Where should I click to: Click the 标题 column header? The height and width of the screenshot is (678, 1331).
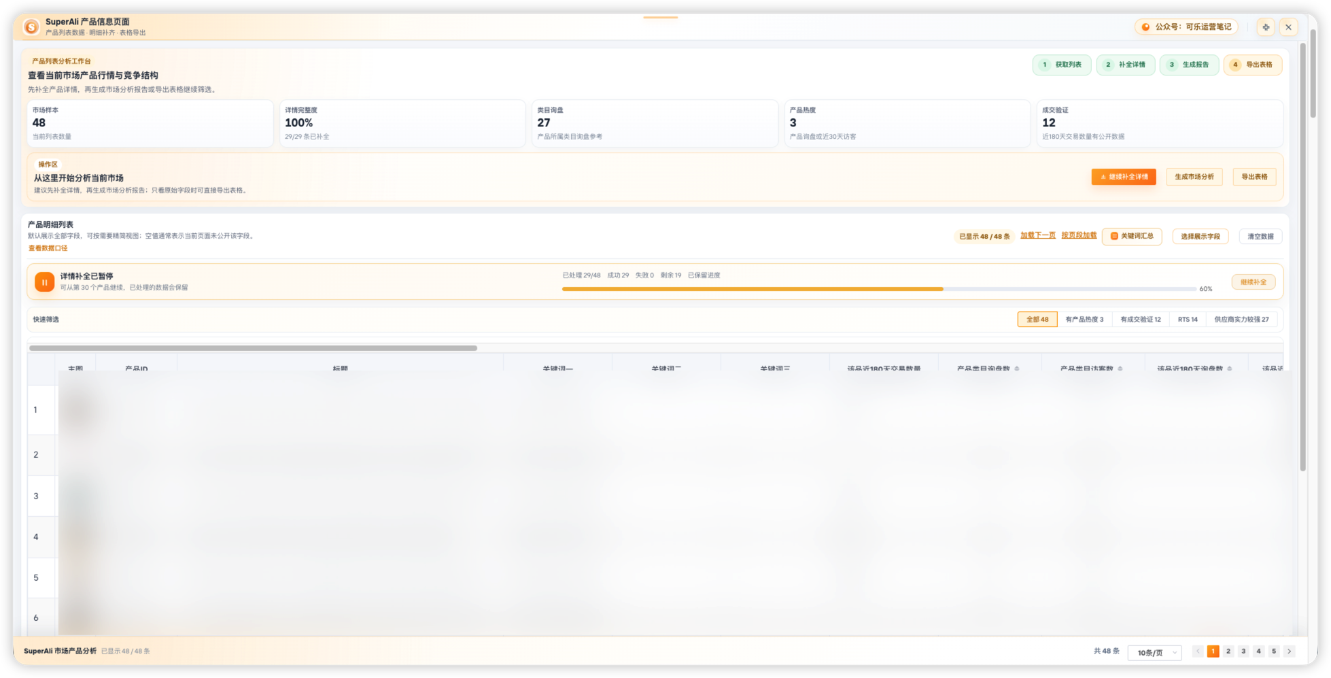341,369
